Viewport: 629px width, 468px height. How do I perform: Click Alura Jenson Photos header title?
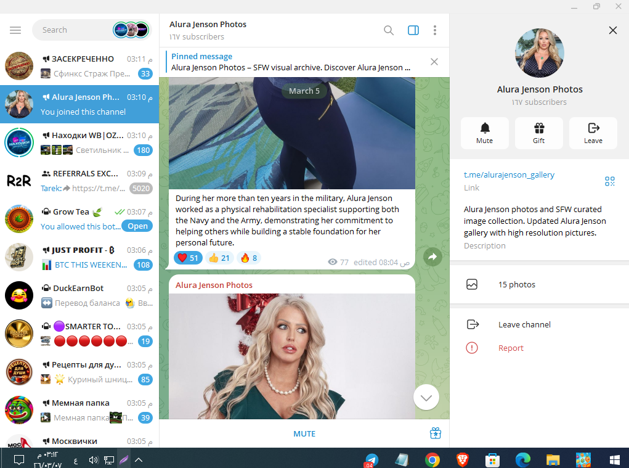tap(208, 25)
